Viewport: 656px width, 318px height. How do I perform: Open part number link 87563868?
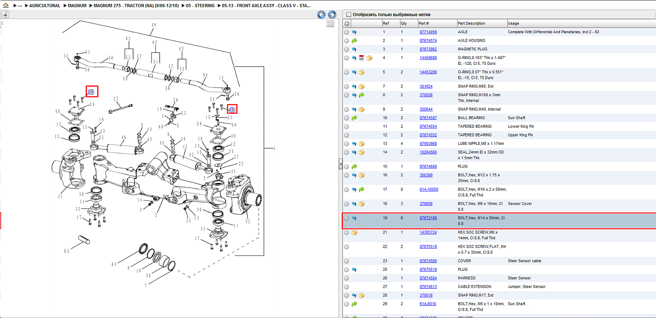tap(428, 143)
